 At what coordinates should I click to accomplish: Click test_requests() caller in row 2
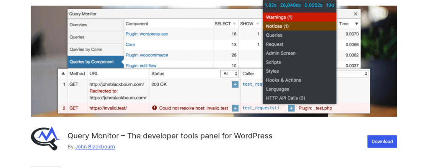(261, 108)
